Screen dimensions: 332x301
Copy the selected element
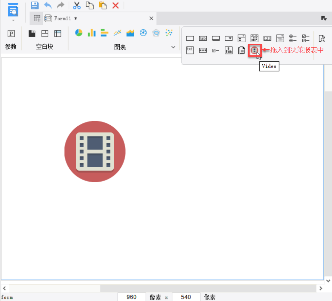pyautogui.click(x=89, y=5)
